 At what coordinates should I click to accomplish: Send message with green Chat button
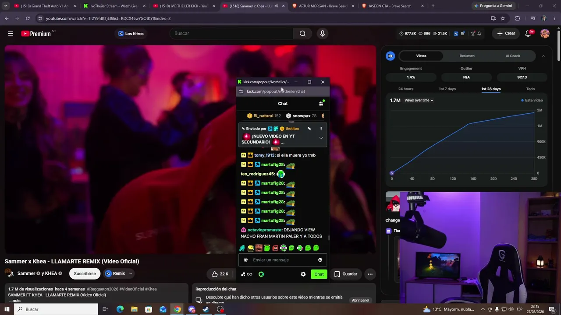pyautogui.click(x=319, y=274)
